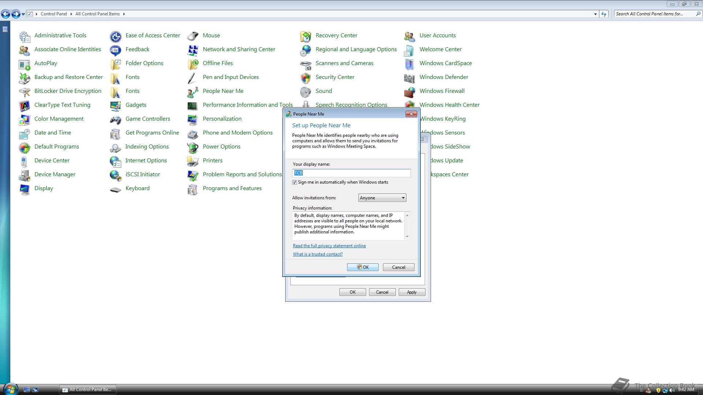The width and height of the screenshot is (703, 395).
Task: Expand the address bar history dropdown arrow
Action: [595, 14]
